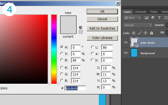Click the hex color input field
The width and height of the screenshot is (168, 105).
coord(75,88)
